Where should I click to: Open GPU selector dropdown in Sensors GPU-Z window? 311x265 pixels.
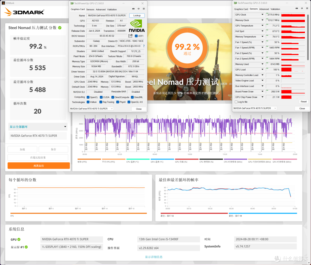click(255, 108)
